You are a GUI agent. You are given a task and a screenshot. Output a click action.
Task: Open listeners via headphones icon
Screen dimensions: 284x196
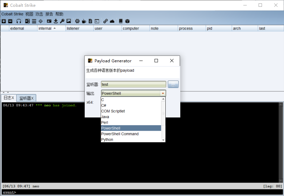coord(19,21)
